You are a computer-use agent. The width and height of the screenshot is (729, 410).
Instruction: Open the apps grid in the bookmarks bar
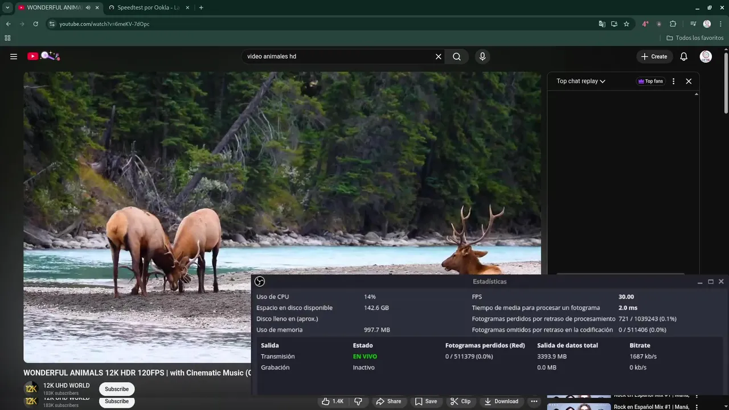(x=7, y=38)
